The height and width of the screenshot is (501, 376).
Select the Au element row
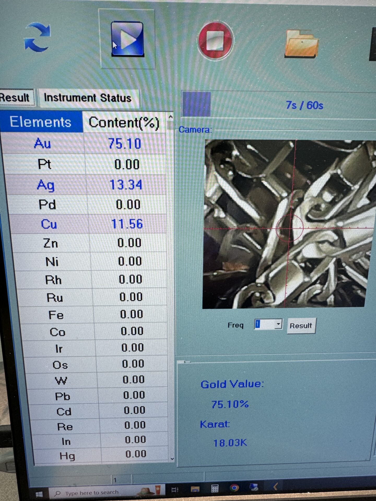click(84, 143)
